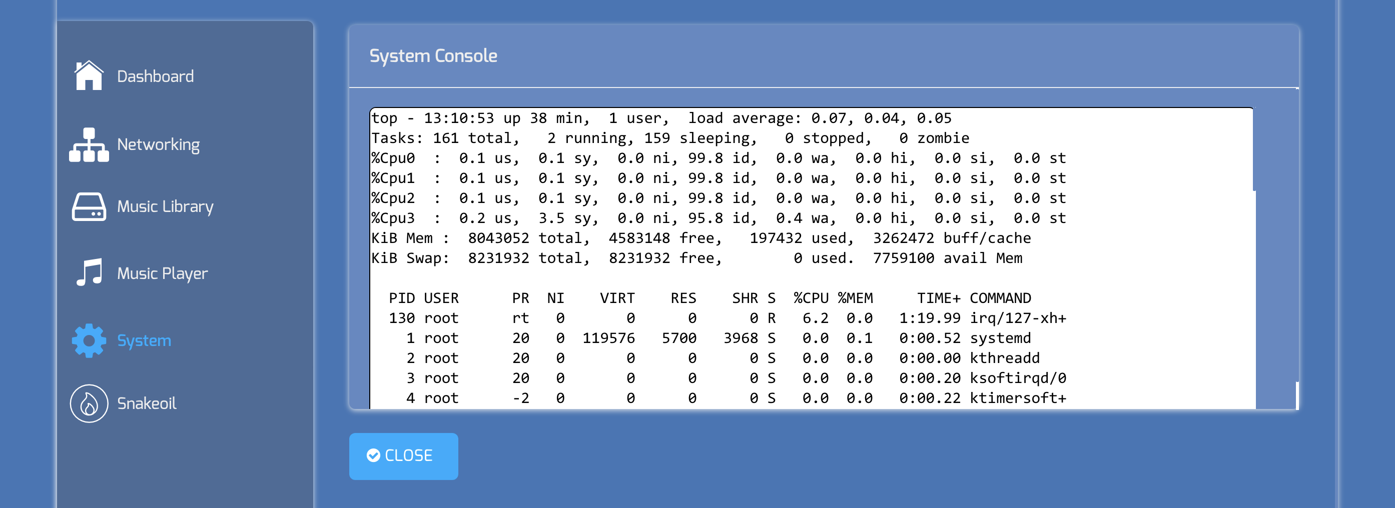Click the systemd process row
Viewport: 1395px width, 508px height.
click(x=719, y=338)
